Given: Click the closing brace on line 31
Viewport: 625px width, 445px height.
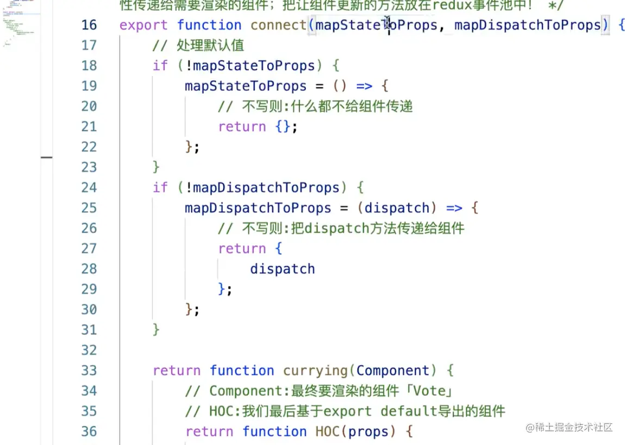Looking at the screenshot, I should pos(156,329).
